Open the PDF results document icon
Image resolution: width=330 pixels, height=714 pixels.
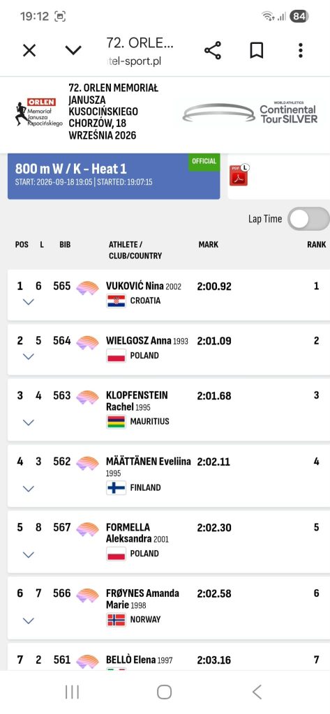[x=239, y=176]
